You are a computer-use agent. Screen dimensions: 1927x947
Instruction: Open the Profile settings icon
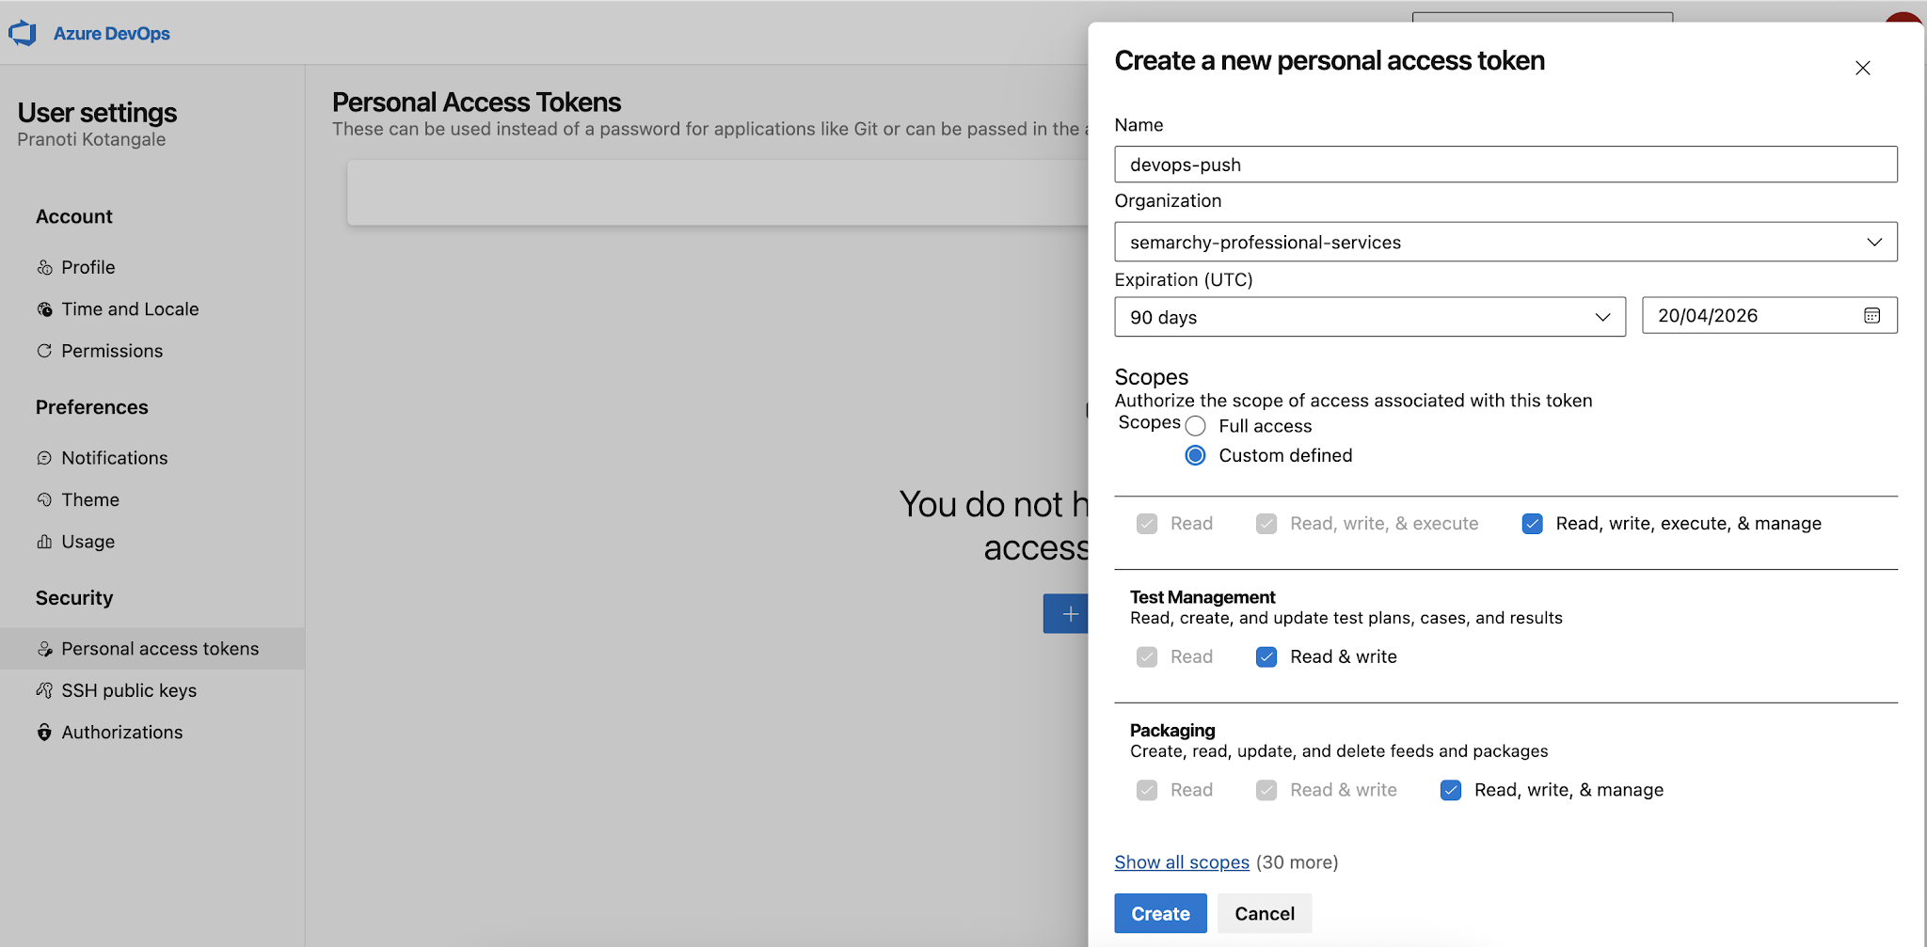(44, 268)
